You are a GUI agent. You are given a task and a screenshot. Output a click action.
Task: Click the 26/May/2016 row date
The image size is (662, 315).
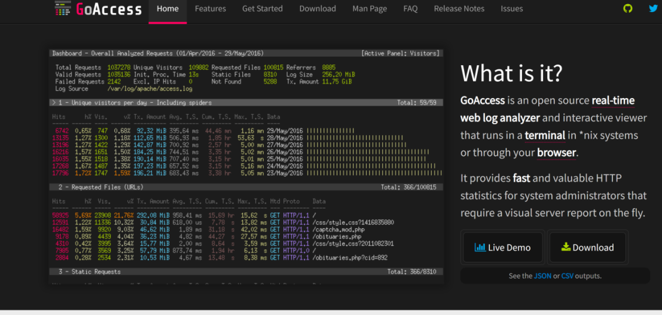point(285,152)
